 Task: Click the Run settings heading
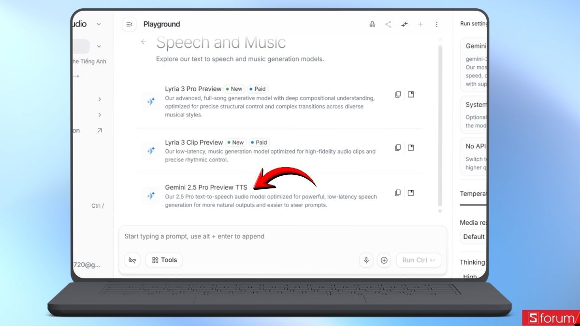click(474, 23)
